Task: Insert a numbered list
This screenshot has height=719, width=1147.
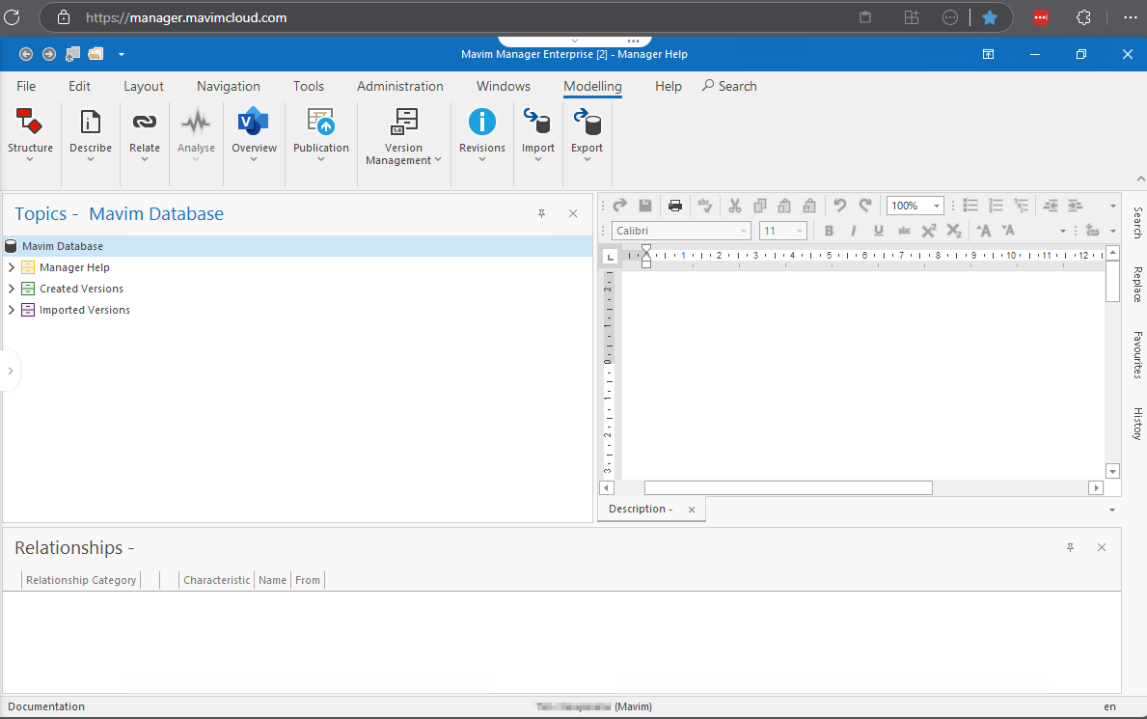Action: (x=996, y=206)
